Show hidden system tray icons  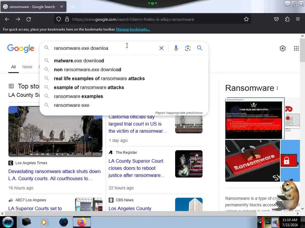point(260,222)
